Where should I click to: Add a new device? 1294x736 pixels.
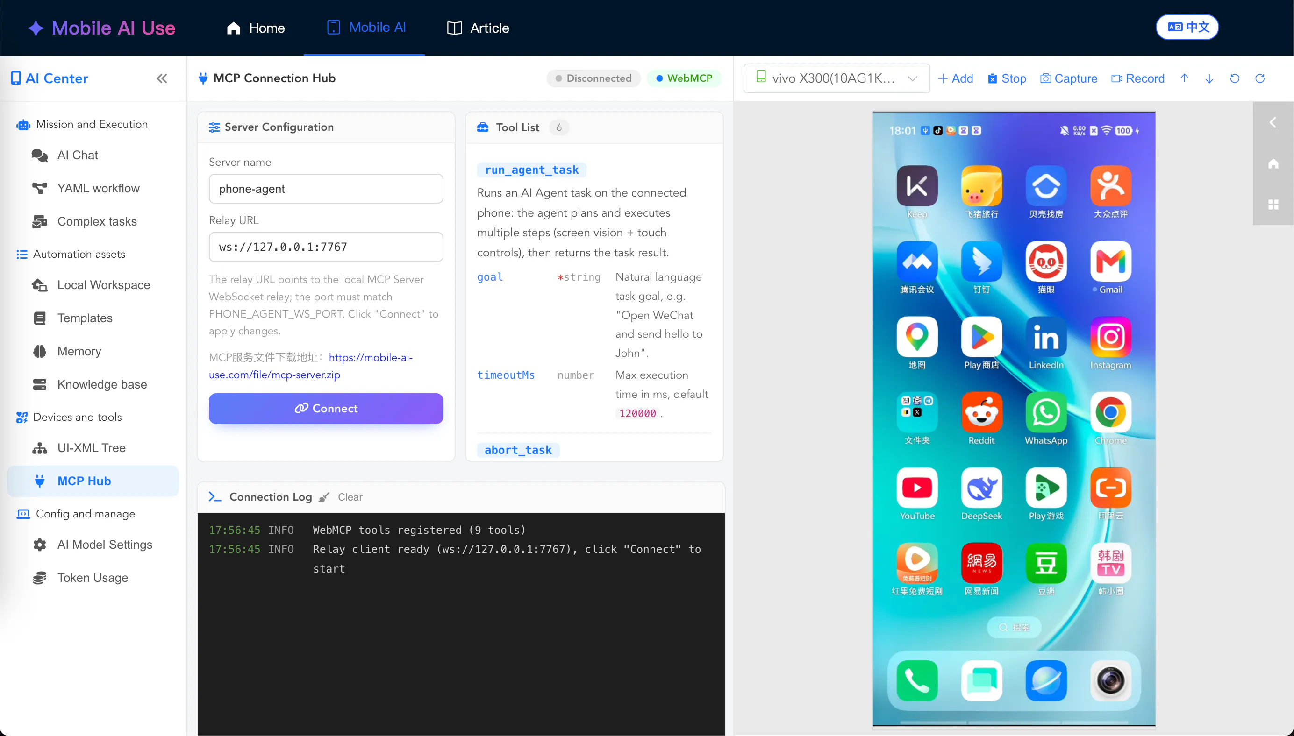pyautogui.click(x=955, y=78)
